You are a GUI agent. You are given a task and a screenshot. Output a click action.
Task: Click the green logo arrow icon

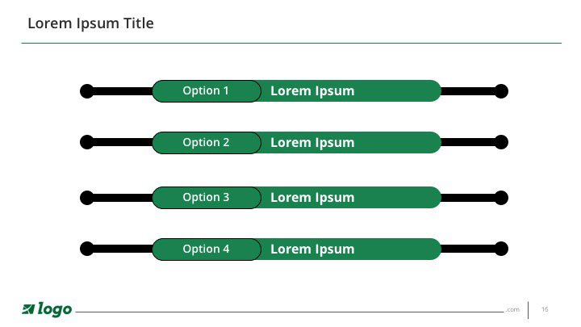pos(28,308)
